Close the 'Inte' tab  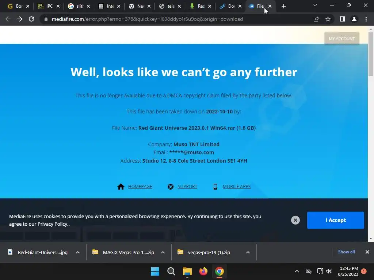point(119,7)
